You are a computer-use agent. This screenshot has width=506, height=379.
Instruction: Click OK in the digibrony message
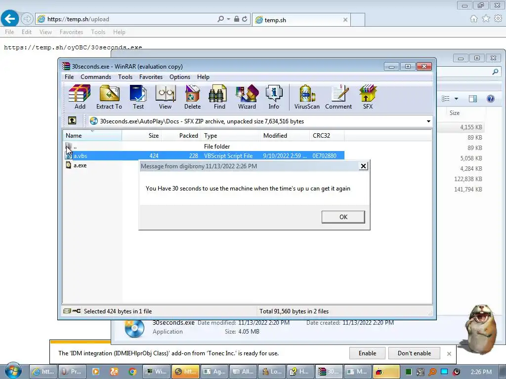343,217
